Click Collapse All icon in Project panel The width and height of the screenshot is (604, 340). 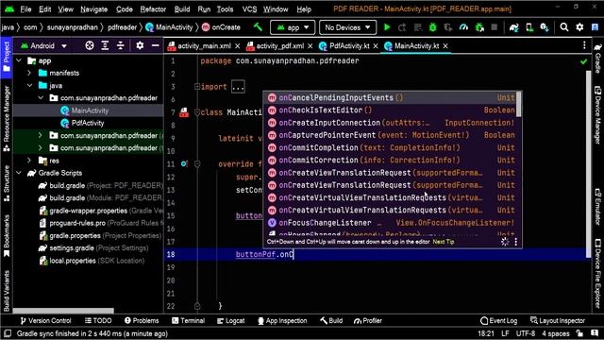121,46
